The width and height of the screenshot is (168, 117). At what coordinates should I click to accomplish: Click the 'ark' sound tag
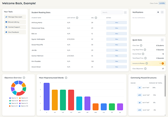click(140, 110)
